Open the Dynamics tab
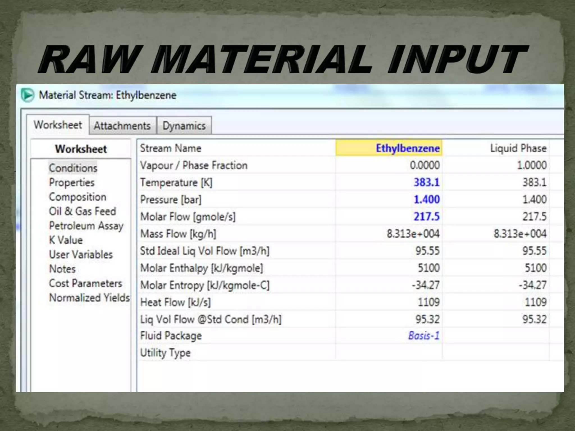This screenshot has width=575, height=431. point(184,126)
